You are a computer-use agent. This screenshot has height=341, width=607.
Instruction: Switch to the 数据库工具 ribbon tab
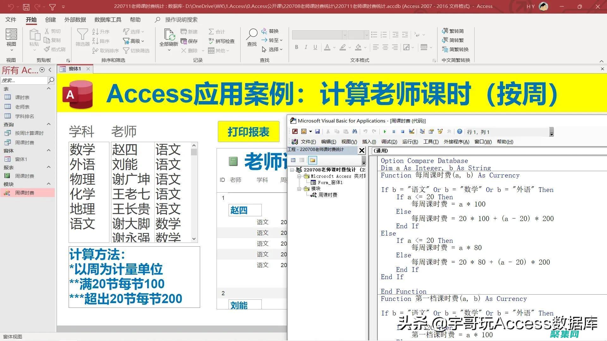[108, 20]
